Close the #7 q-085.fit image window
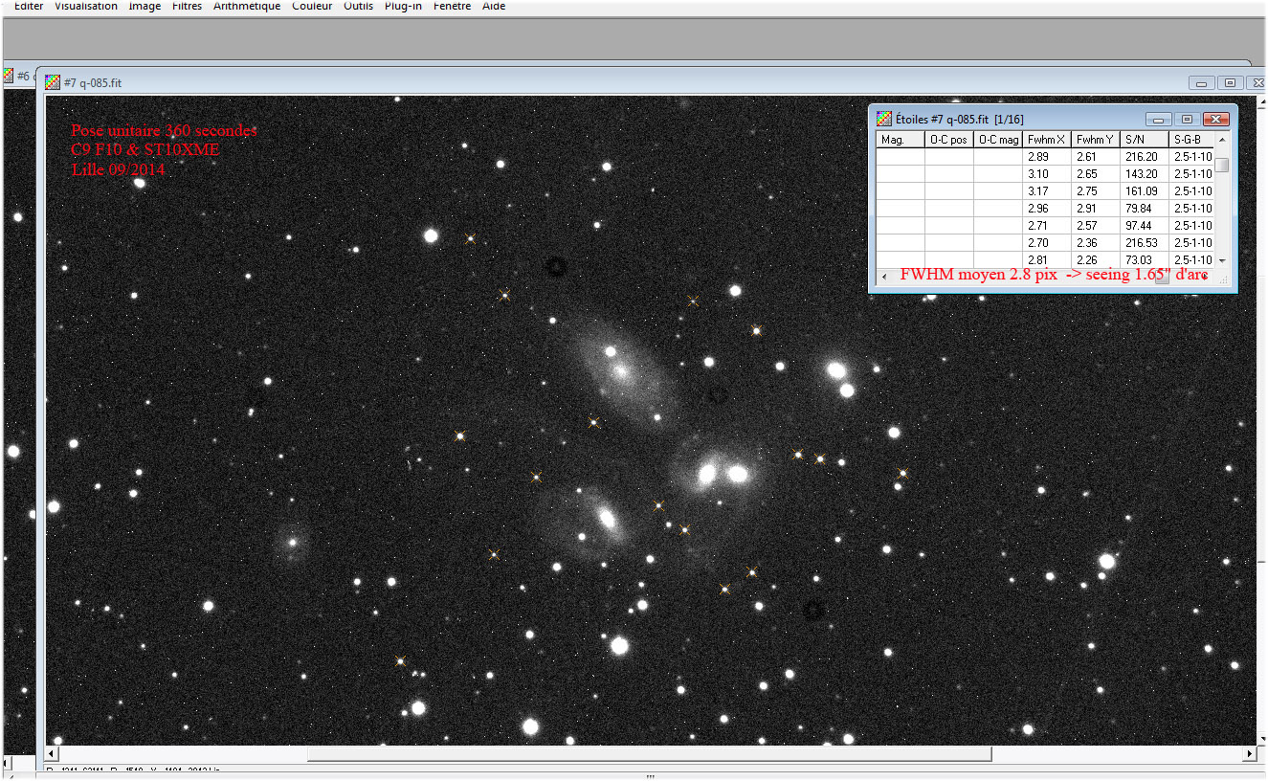 coord(1257,83)
